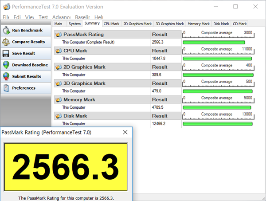The image size is (266, 201).
Task: Open the Edit menu
Action: pyautogui.click(x=17, y=17)
